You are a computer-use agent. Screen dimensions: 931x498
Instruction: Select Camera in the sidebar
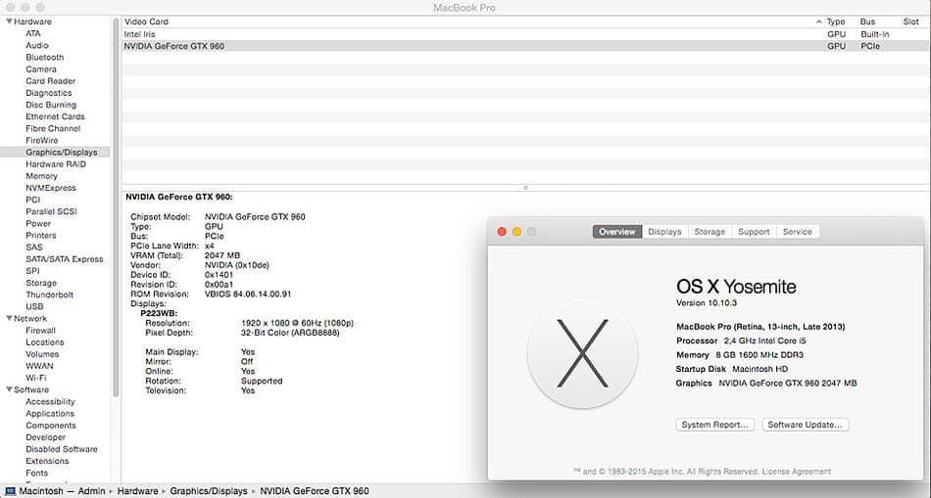click(41, 68)
